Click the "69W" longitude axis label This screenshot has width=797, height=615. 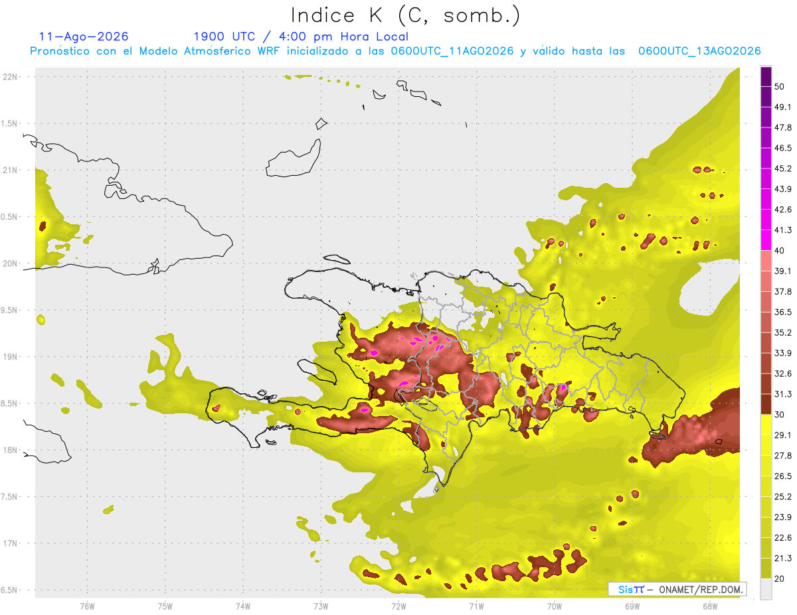point(632,606)
